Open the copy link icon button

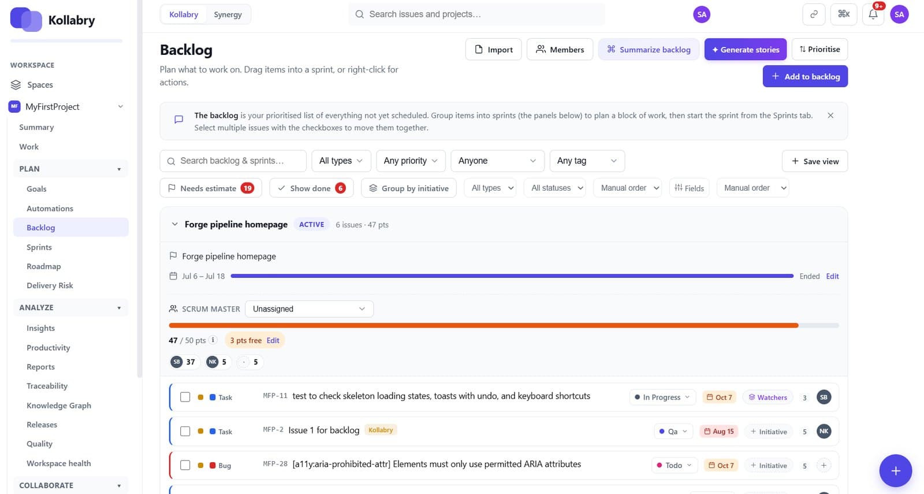(x=814, y=14)
